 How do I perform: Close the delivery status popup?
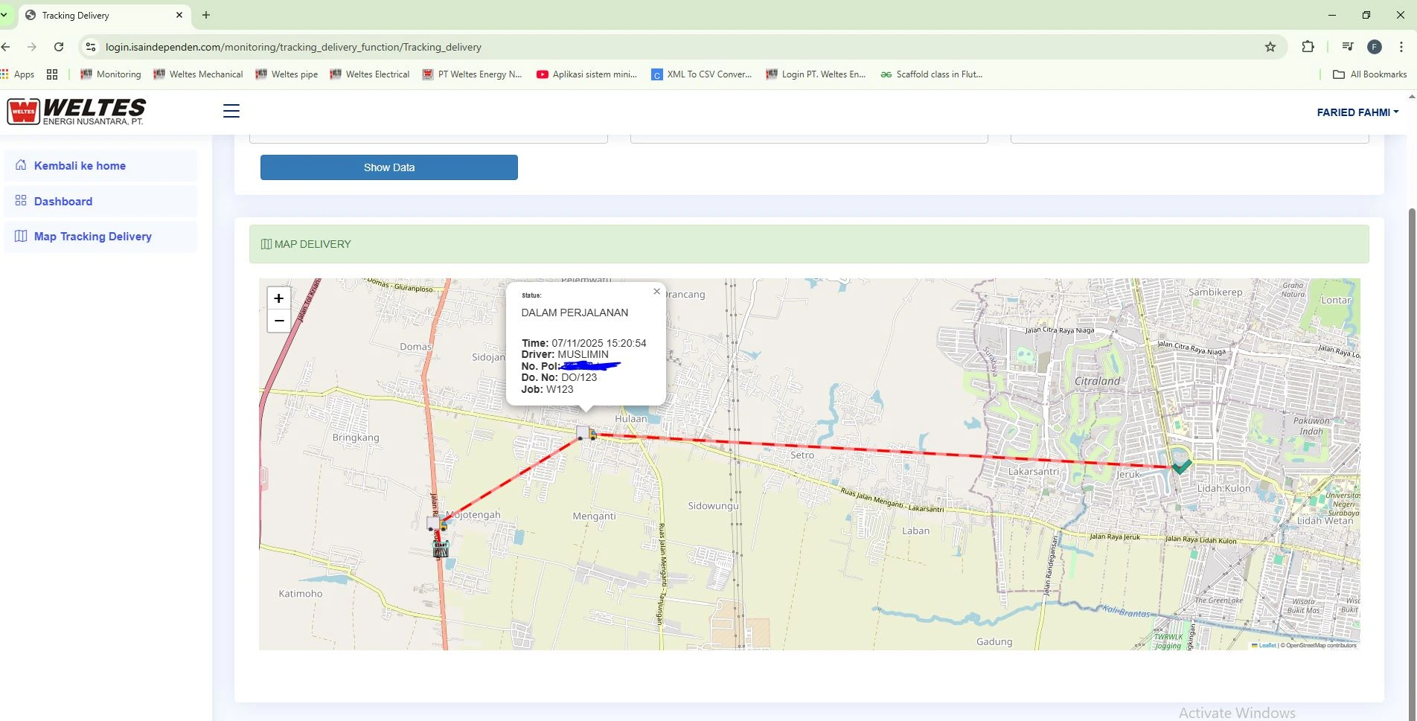point(656,292)
